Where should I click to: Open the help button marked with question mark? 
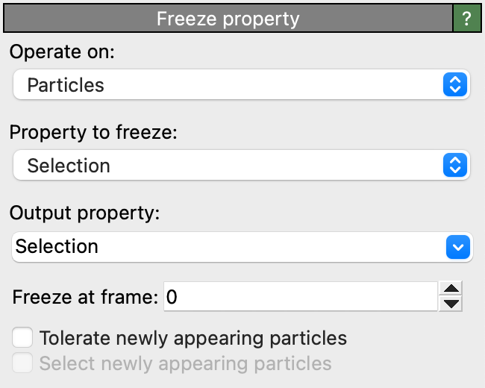466,18
